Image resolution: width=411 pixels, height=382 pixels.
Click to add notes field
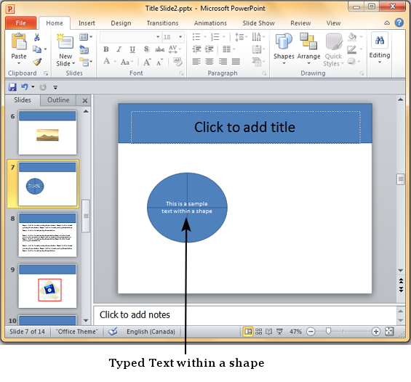[245, 314]
